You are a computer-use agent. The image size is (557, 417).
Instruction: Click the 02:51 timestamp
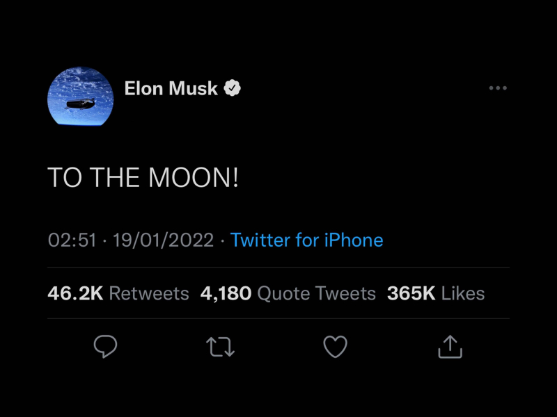pyautogui.click(x=72, y=240)
